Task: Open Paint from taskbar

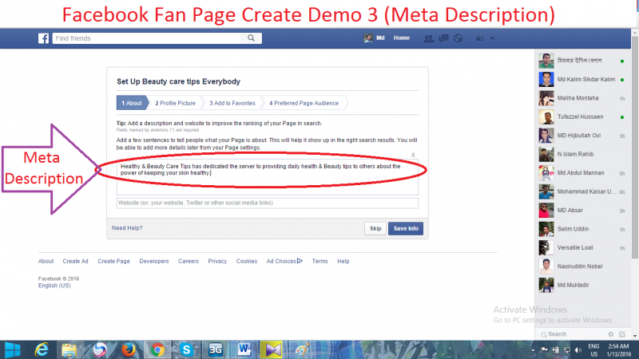Action: tap(302, 349)
